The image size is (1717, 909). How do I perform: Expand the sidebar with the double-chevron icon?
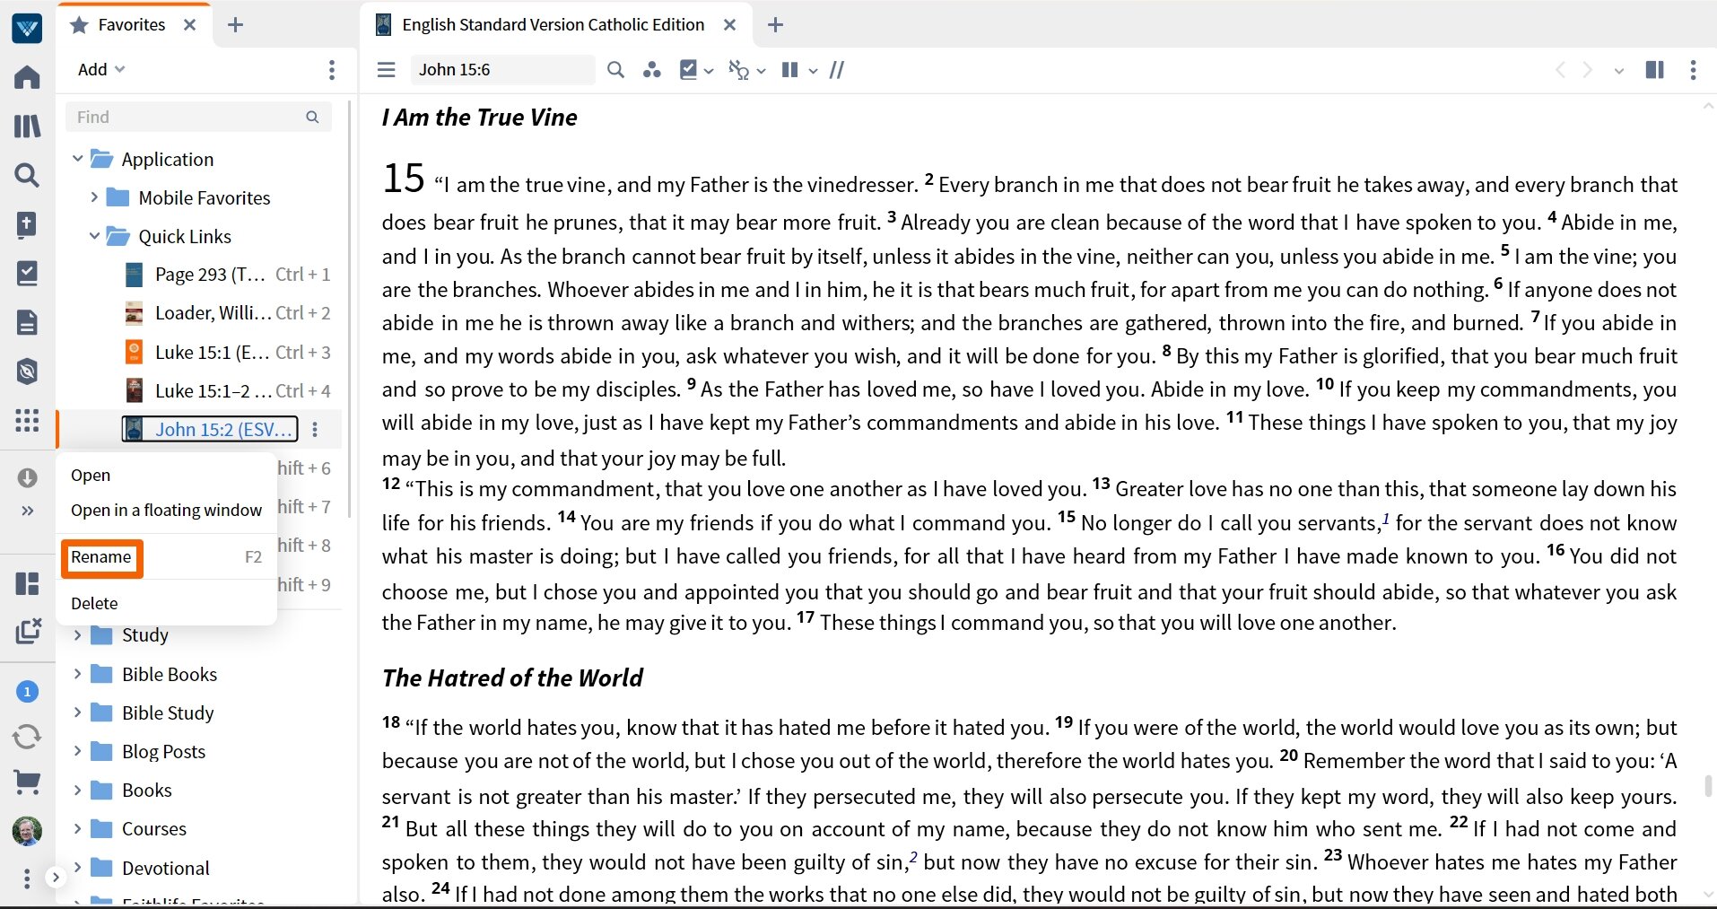coord(27,511)
